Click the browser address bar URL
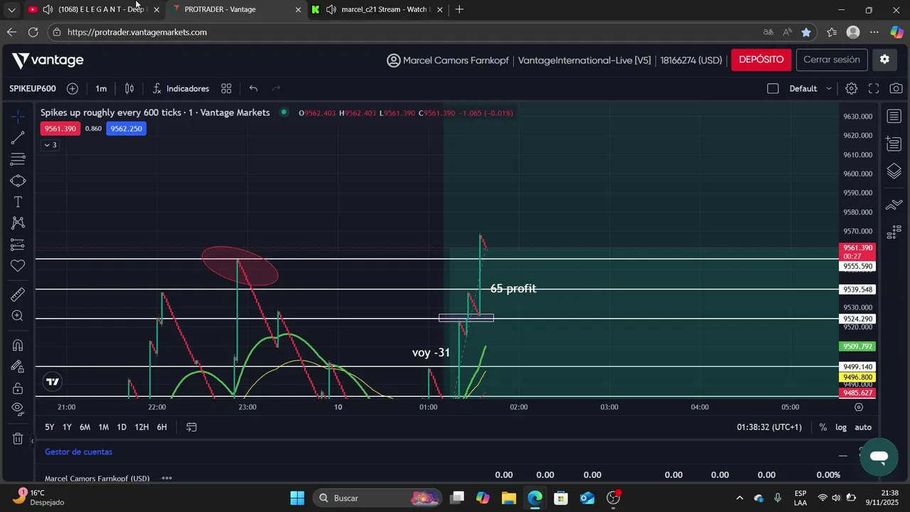 click(x=137, y=32)
